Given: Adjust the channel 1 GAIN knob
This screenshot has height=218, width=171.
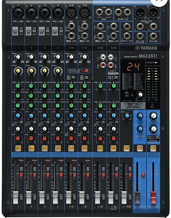Looking at the screenshot, I should pyautogui.click(x=18, y=57).
